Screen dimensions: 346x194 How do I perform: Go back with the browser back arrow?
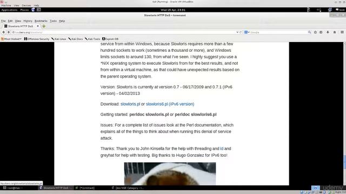tap(4, 32)
